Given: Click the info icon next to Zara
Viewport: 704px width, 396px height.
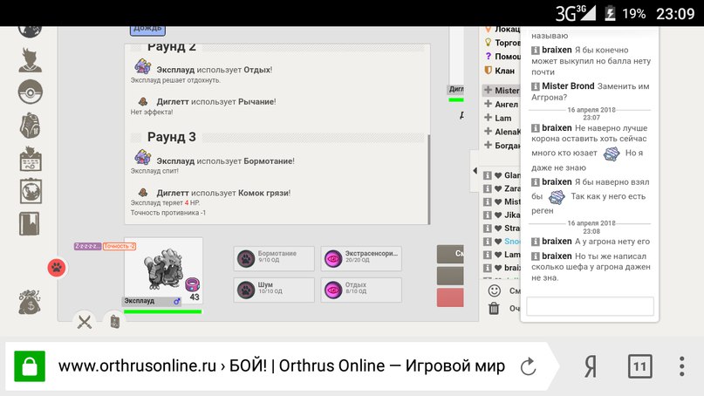Looking at the screenshot, I should click(x=487, y=188).
